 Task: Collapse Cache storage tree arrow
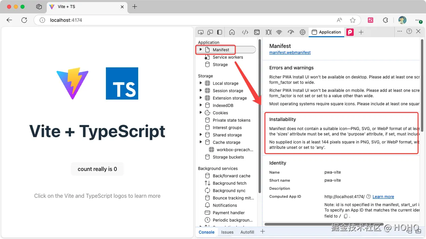pyautogui.click(x=201, y=142)
